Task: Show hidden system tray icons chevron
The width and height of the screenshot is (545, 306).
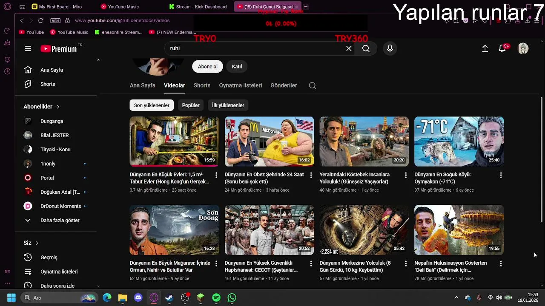Action: tap(456, 297)
